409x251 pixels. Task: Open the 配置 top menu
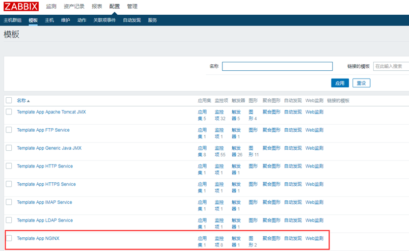[114, 6]
